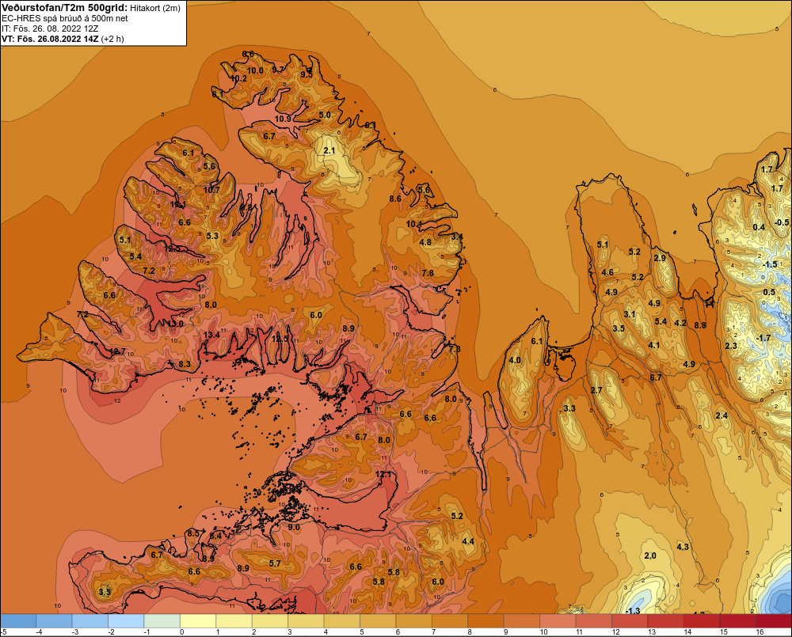Viewport: 792px width, 637px height.
Task: Click the 'IT: Fös. 26. 08. 2022 12Z' line
Action: coord(50,28)
